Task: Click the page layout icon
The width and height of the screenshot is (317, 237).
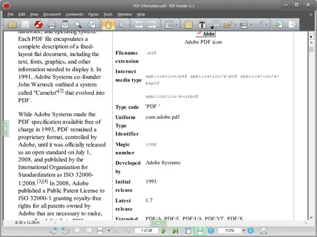Action: point(100,231)
